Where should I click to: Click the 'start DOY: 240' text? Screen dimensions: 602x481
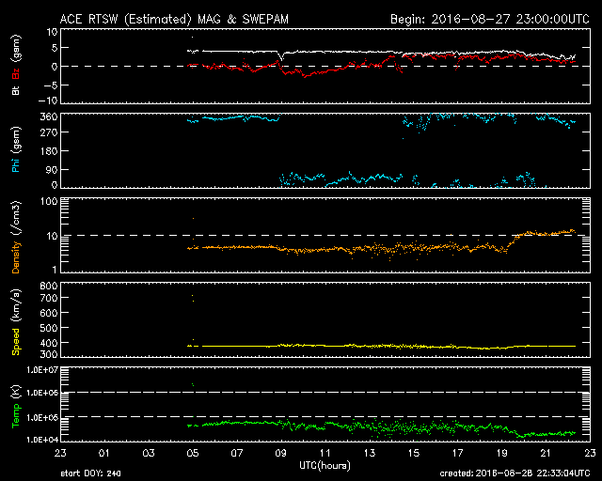pos(90,473)
